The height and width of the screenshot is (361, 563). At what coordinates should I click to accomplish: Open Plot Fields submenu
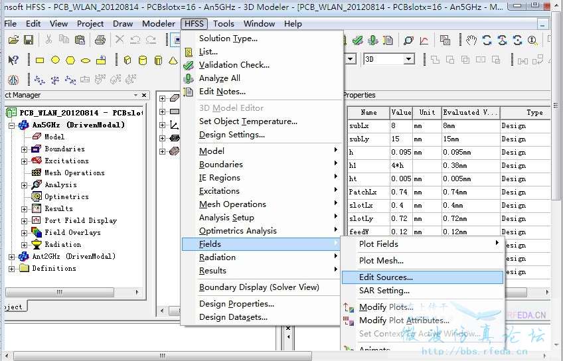(x=423, y=244)
